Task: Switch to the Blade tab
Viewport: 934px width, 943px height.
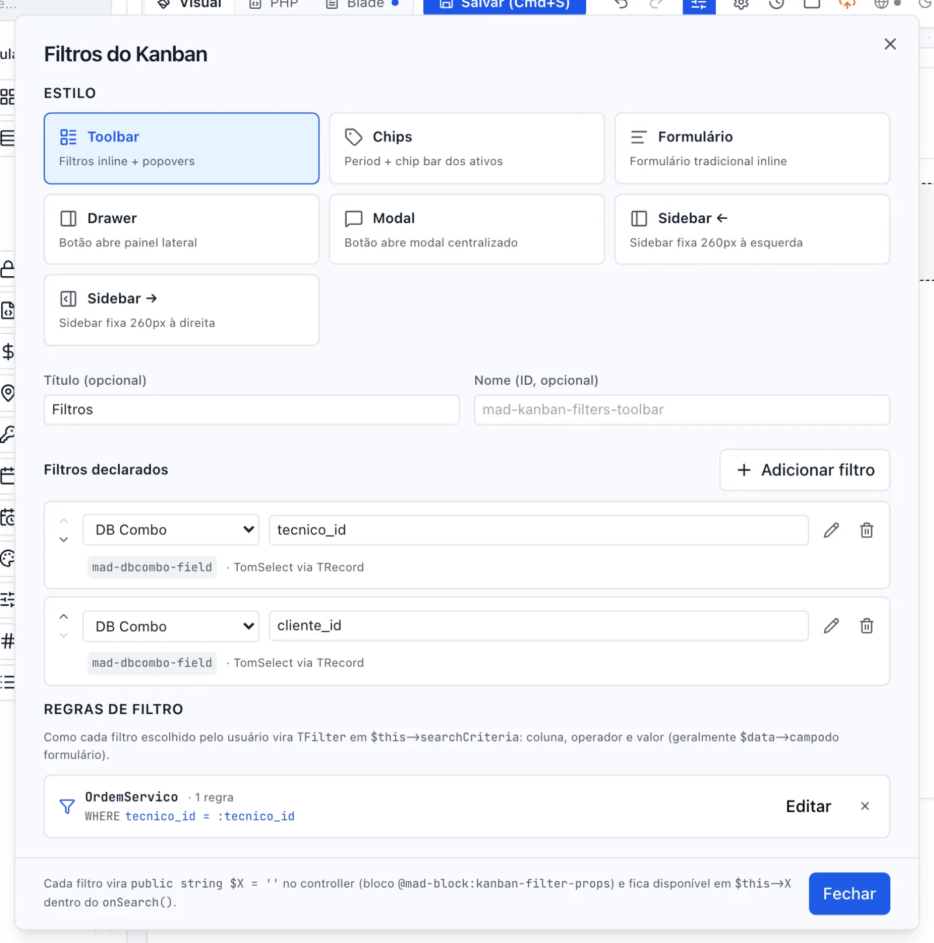Action: [363, 5]
